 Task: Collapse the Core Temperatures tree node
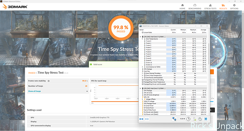click(142, 39)
